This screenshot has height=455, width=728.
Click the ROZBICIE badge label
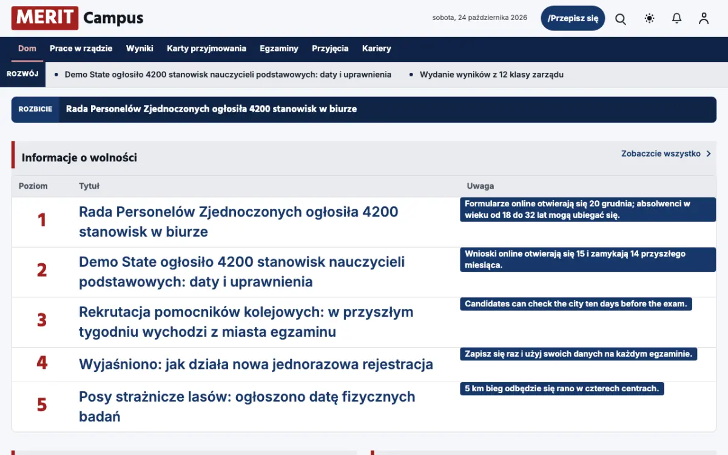(35, 109)
